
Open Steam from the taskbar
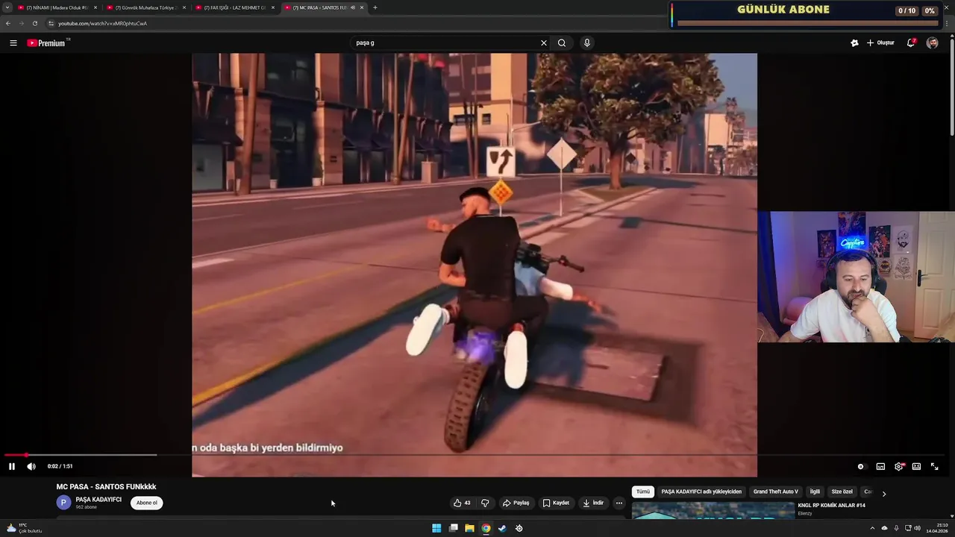pos(502,528)
